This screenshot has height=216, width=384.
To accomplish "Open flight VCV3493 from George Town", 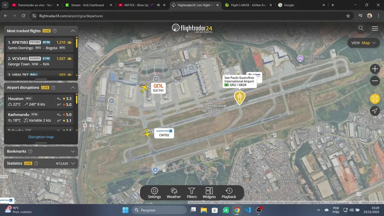I will [x=40, y=61].
